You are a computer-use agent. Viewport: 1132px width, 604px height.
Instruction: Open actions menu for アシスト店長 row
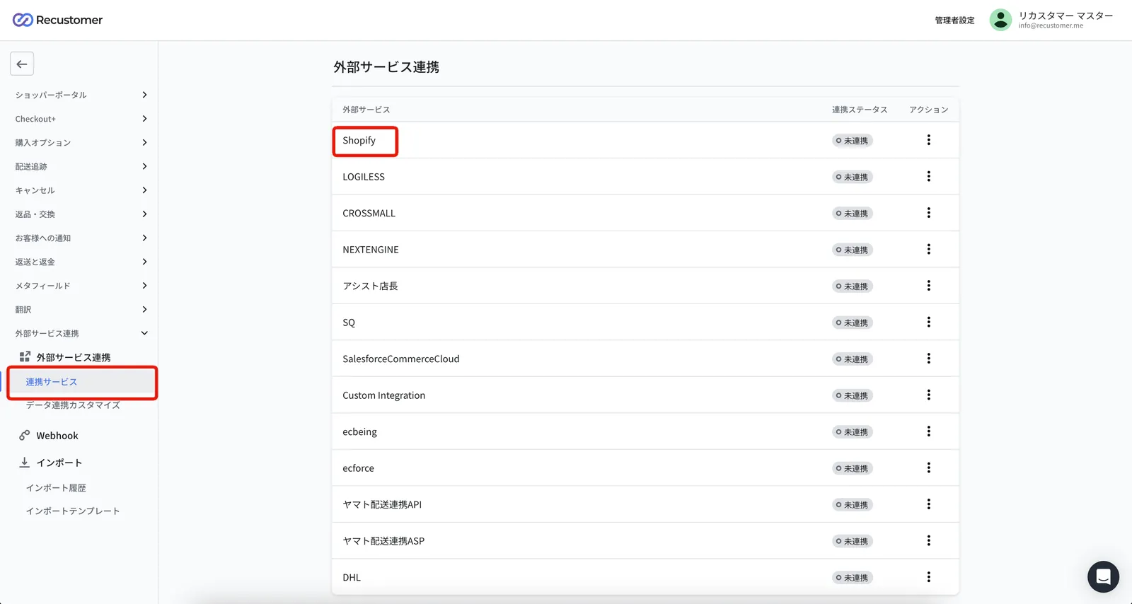pyautogui.click(x=928, y=286)
